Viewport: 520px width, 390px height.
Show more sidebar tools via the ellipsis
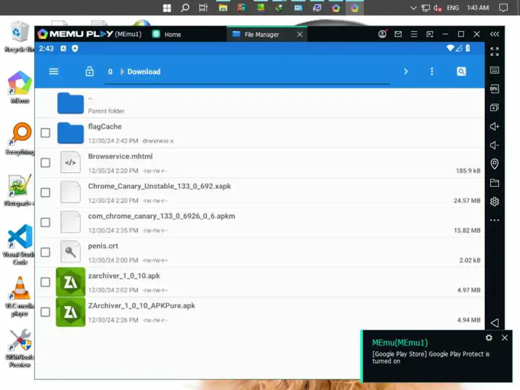[495, 220]
